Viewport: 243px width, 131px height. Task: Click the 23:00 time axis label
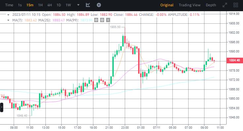[125, 128]
